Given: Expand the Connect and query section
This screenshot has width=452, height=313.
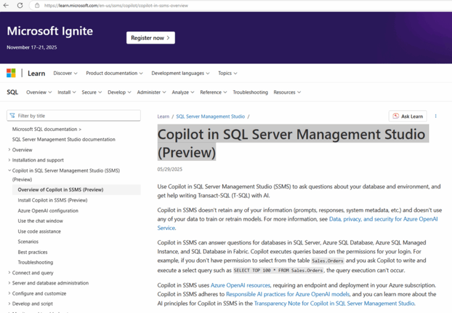Looking at the screenshot, I should tap(9, 273).
